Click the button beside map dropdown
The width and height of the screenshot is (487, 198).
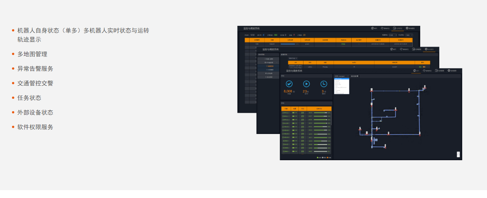pos(355,76)
